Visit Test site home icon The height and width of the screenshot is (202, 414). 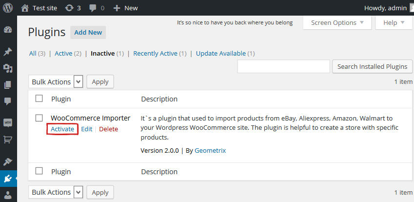point(25,8)
